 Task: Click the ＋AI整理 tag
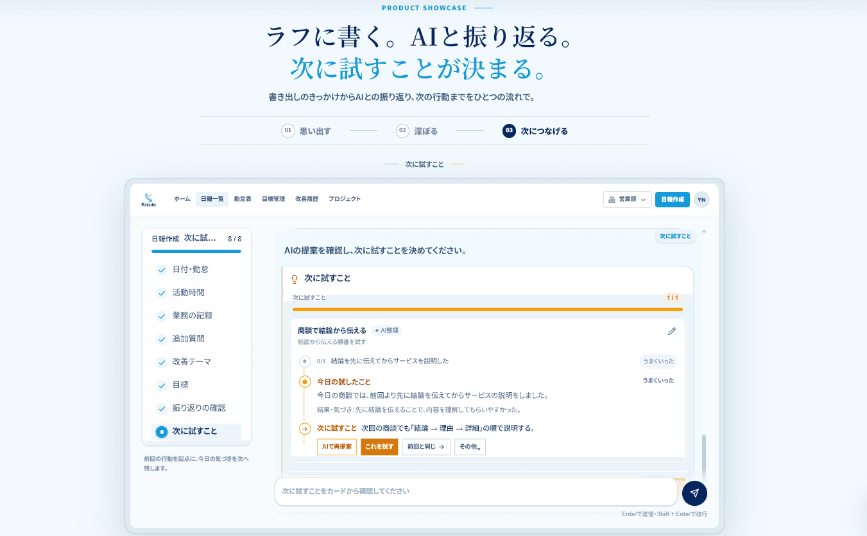click(x=386, y=331)
